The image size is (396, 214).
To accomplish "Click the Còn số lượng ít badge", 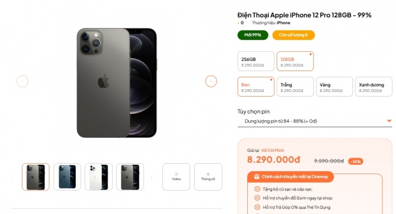I will tap(294, 35).
